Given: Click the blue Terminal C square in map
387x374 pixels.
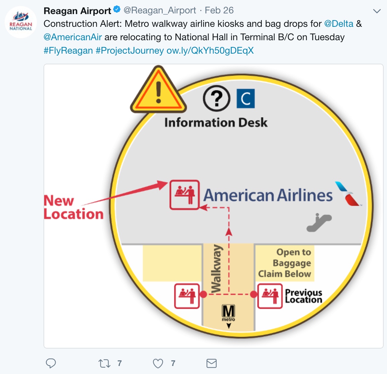Looking at the screenshot, I should pos(245,99).
